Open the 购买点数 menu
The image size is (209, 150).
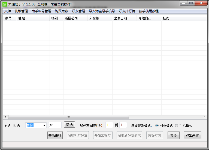click(61, 11)
